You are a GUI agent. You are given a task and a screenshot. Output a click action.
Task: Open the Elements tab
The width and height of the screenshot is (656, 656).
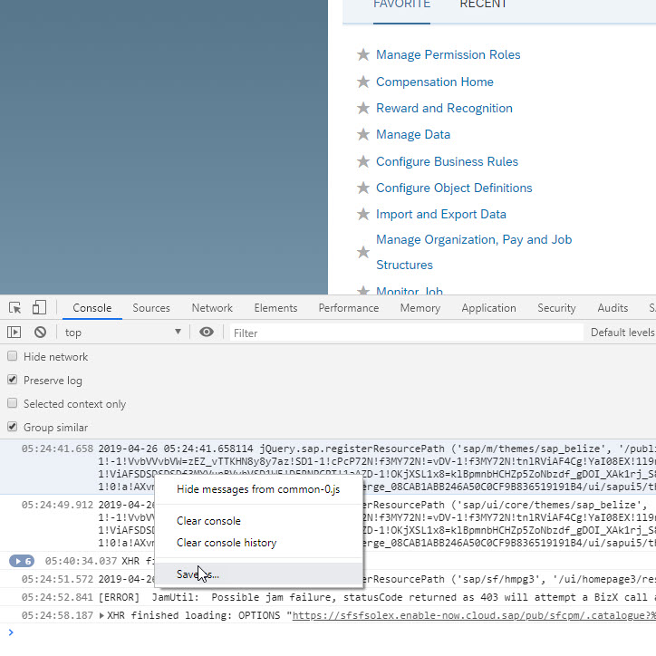point(275,308)
